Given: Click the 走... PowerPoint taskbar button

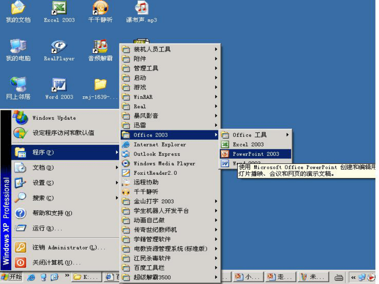Looking at the screenshot, I should 280,277.
